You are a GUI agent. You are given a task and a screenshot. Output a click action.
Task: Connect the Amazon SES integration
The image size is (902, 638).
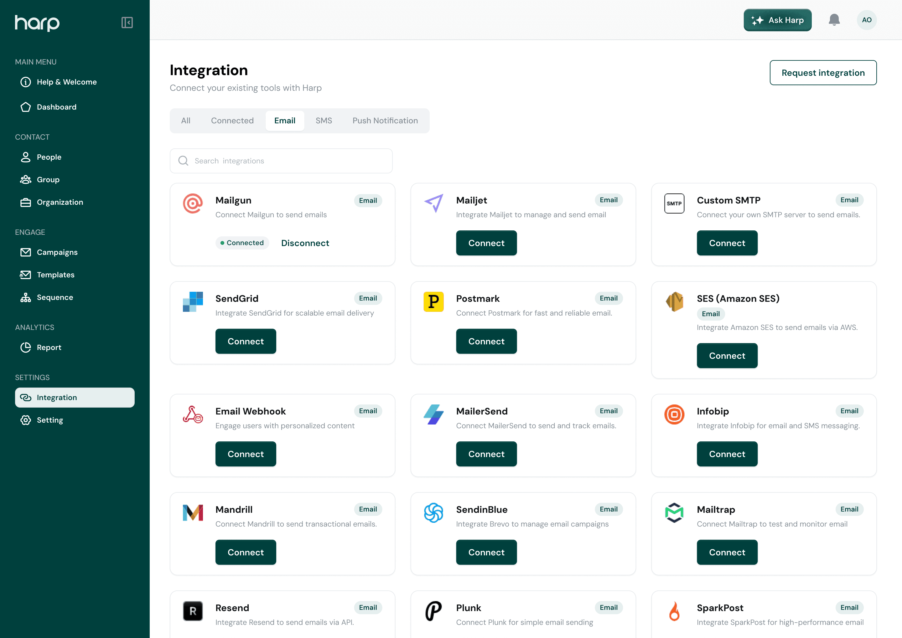click(727, 356)
